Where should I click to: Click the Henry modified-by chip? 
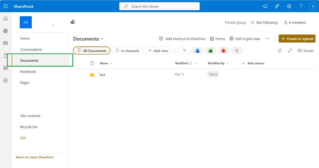(213, 74)
